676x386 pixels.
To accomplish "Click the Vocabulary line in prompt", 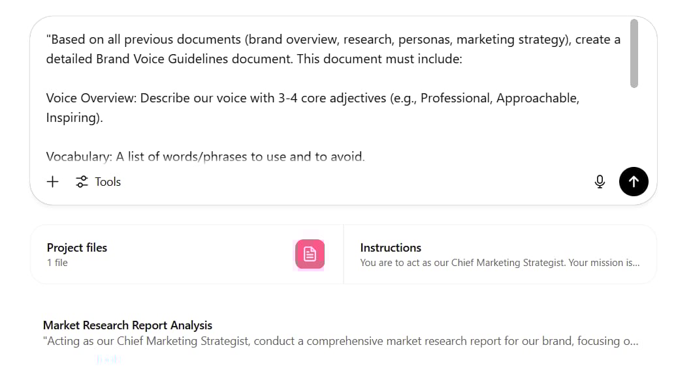I will coord(205,156).
